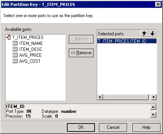
Task: Click the Datatype number value
Action: click(x=69, y=111)
